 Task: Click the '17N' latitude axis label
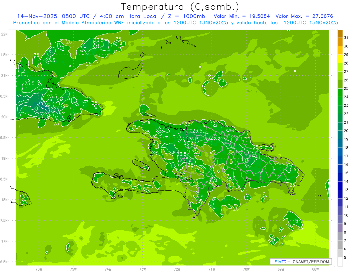pos(5,241)
